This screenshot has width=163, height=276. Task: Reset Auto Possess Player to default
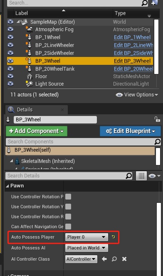click(x=114, y=237)
